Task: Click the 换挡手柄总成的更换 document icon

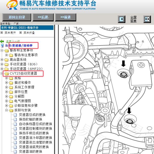Action: (x=15, y=133)
